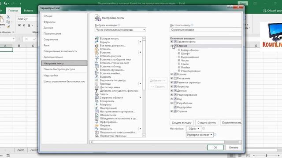Click commands list scroll up arrow
The height and width of the screenshot is (158, 282).
click(144, 39)
